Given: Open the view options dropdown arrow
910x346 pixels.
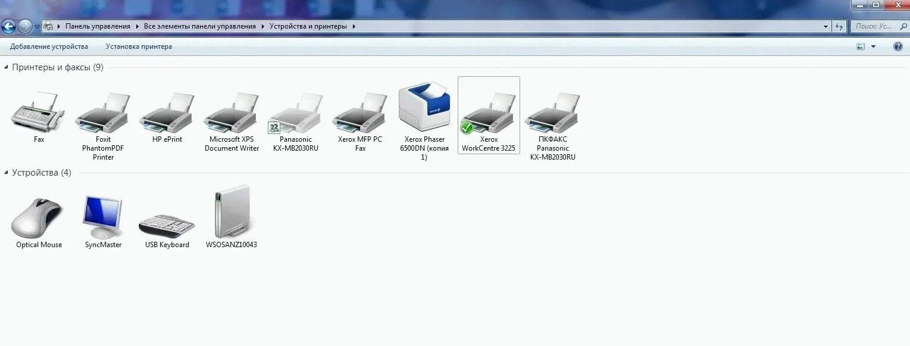Looking at the screenshot, I should pos(874,46).
